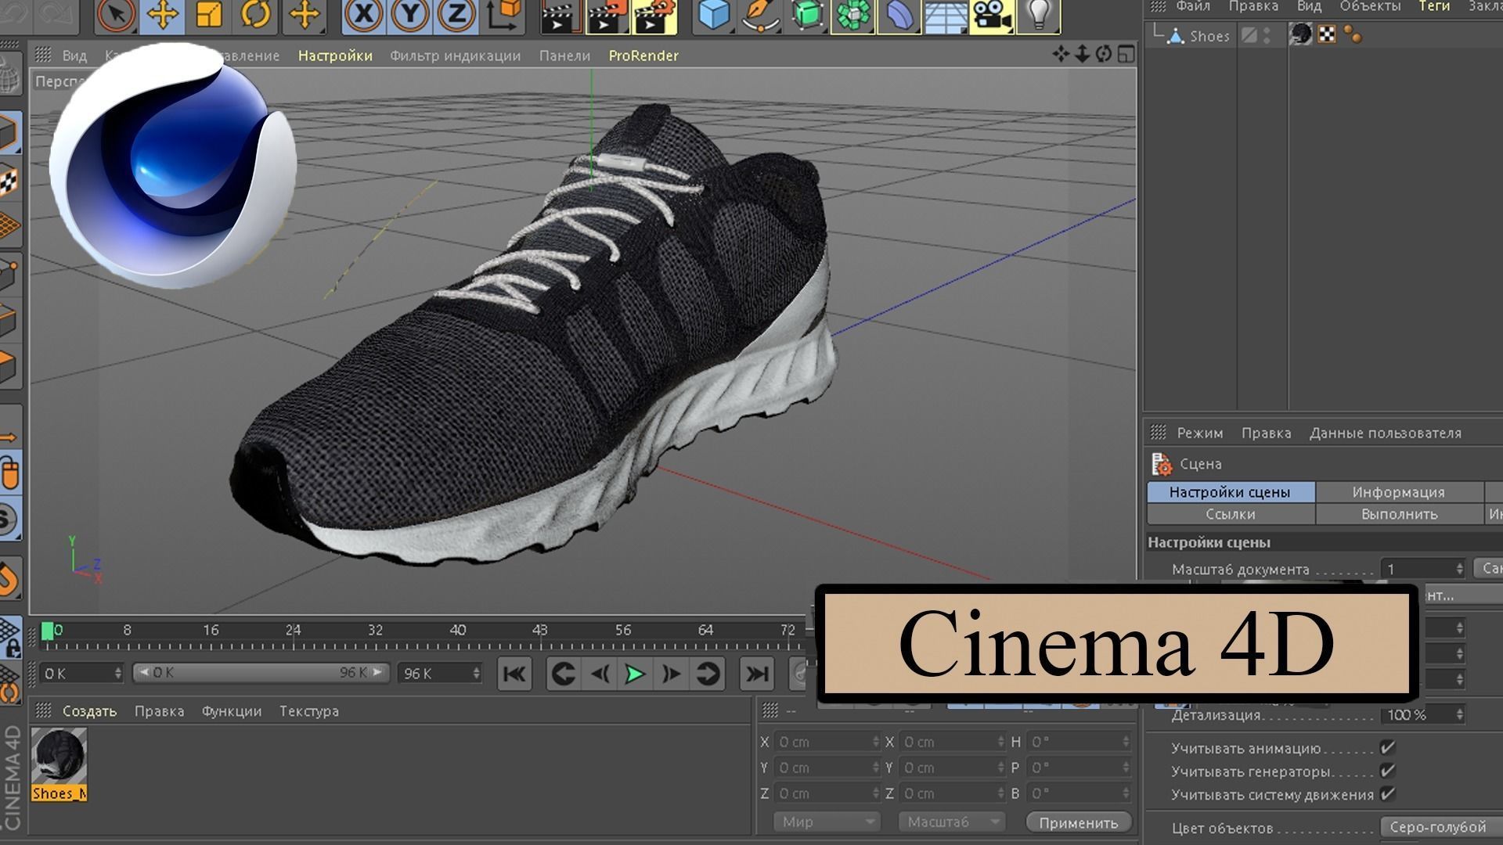The height and width of the screenshot is (845, 1503).
Task: Add a blue Cube primitive
Action: point(714,16)
